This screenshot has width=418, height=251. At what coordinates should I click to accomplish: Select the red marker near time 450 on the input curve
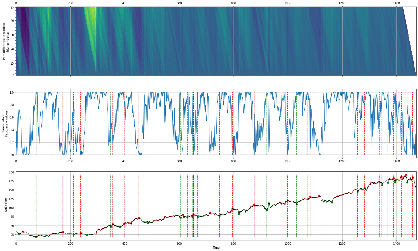(x=139, y=218)
